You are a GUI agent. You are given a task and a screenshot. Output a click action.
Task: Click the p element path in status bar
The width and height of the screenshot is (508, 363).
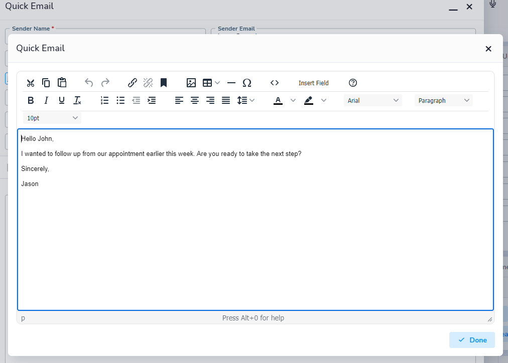click(23, 318)
